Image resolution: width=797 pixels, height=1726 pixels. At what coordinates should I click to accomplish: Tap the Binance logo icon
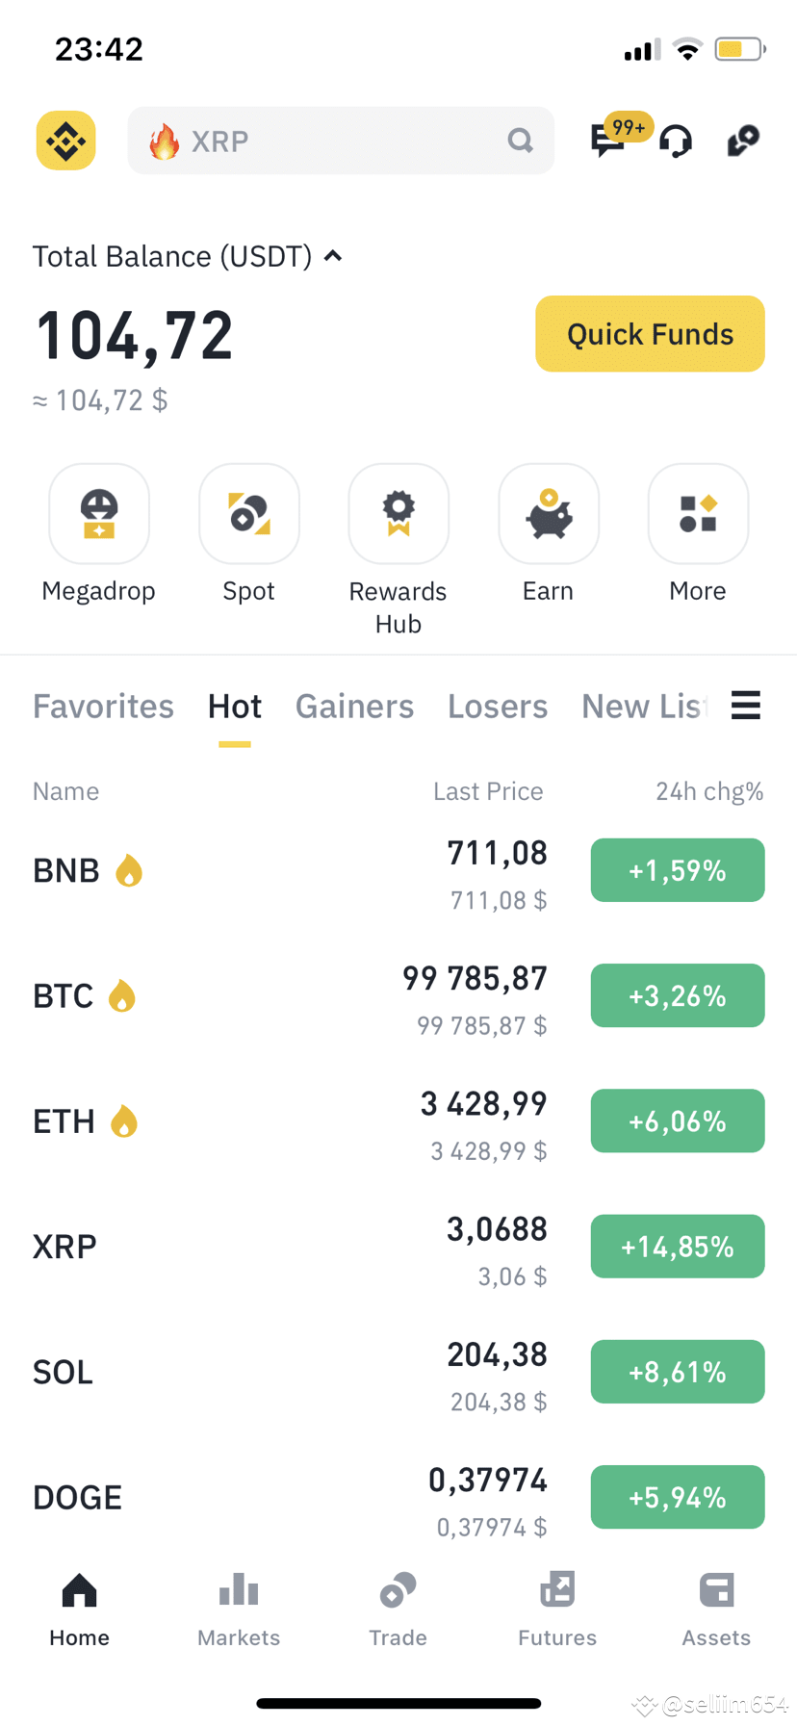[x=65, y=141]
